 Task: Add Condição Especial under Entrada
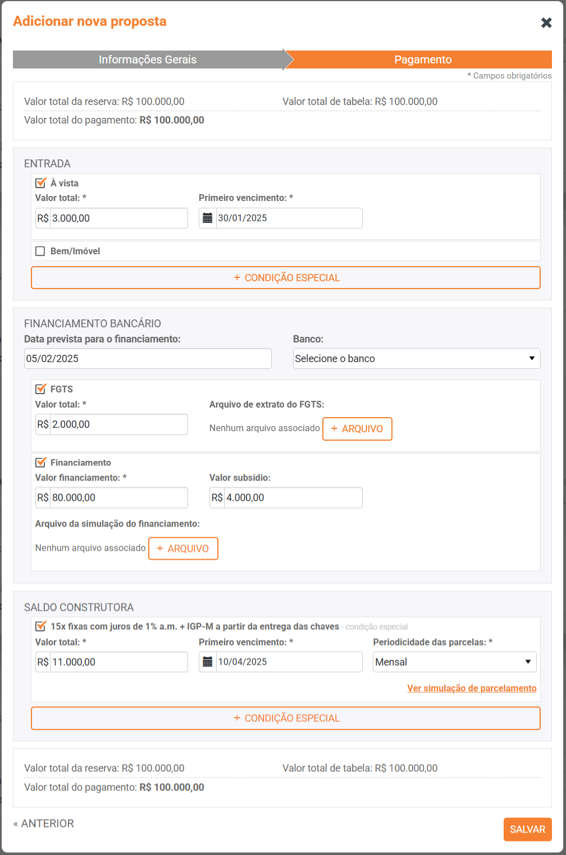point(285,278)
